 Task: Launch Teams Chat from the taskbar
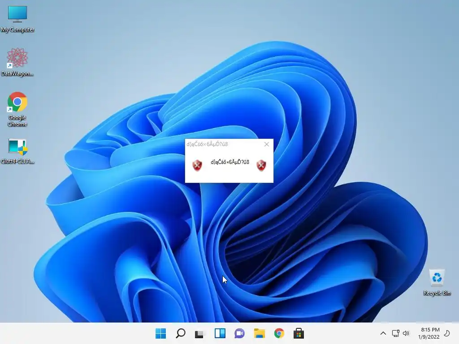(x=239, y=333)
